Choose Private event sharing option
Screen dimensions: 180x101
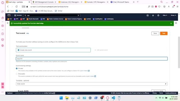(x=17, y=68)
